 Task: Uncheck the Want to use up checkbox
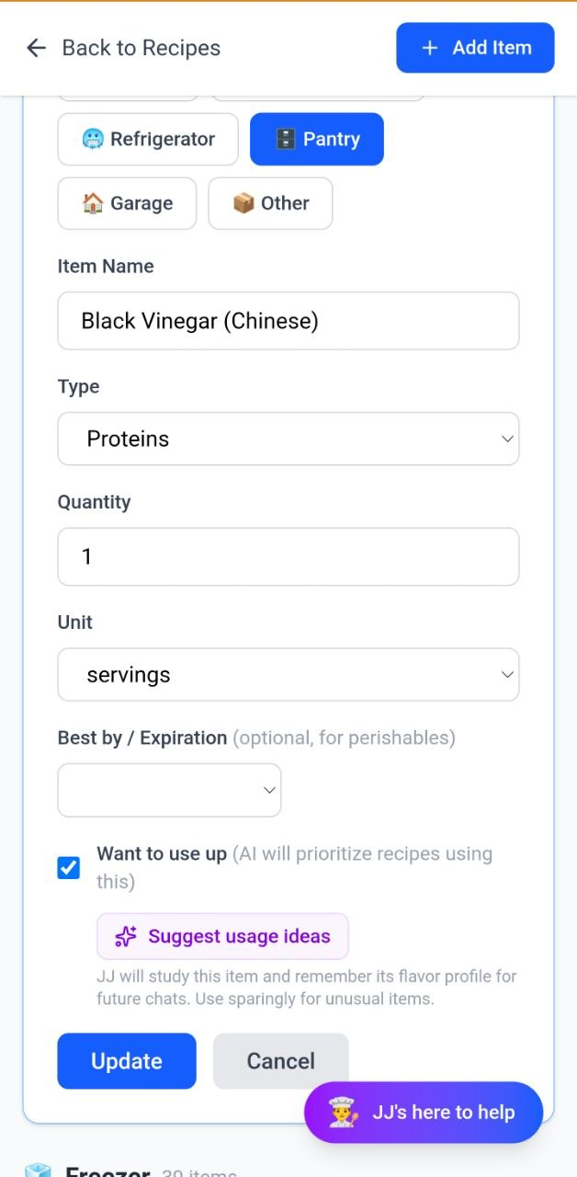point(69,868)
